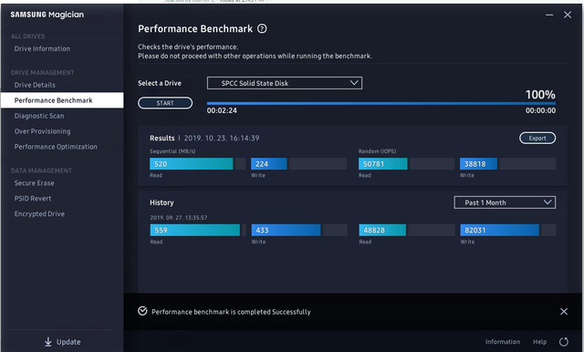Open the Select a Drive dropdown
584x352 pixels.
(285, 83)
